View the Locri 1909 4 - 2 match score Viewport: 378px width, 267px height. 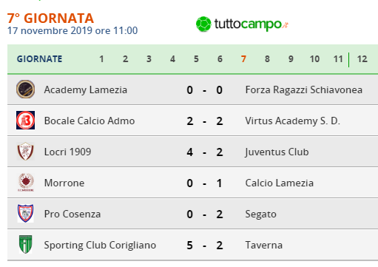click(205, 152)
